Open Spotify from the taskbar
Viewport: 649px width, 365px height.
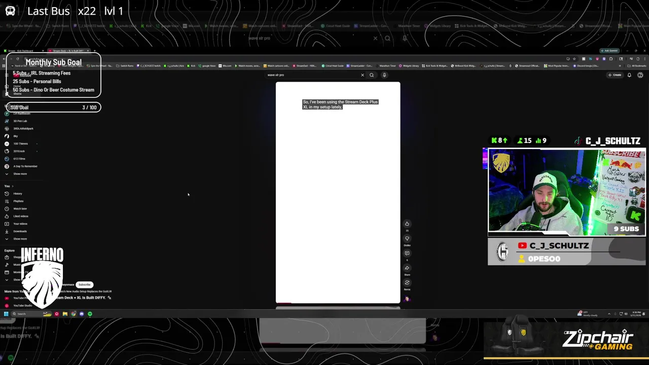(x=90, y=314)
